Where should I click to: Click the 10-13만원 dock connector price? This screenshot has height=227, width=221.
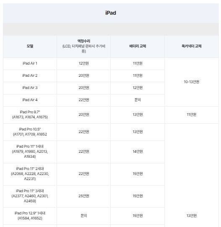click(x=192, y=82)
